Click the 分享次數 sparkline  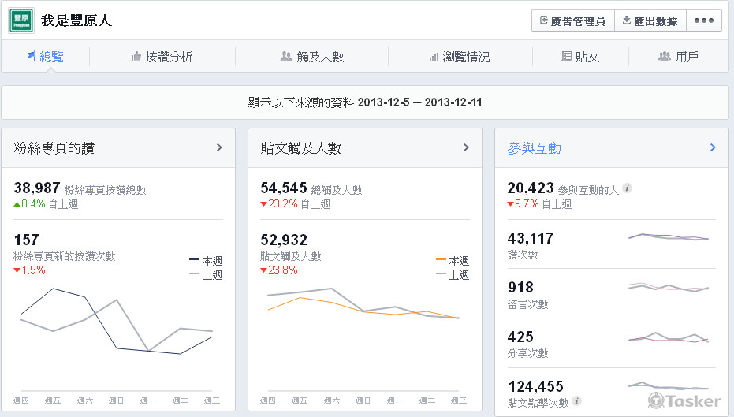tap(669, 337)
